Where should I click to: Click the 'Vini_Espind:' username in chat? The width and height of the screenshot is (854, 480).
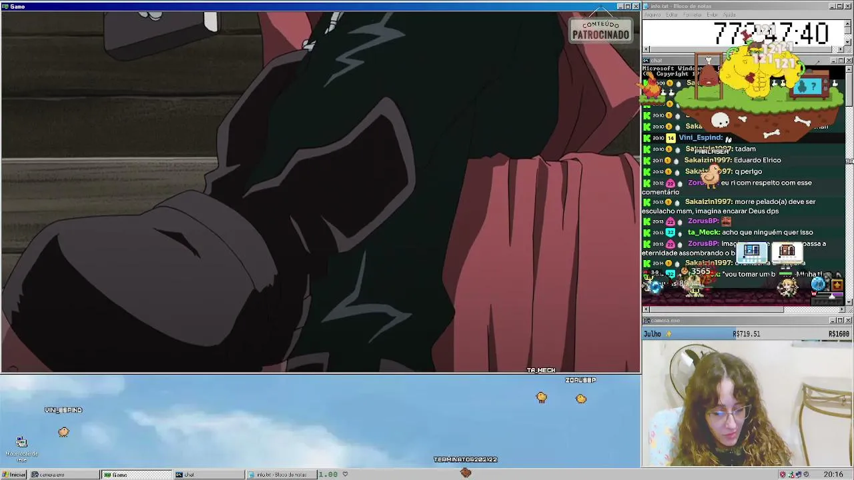pyautogui.click(x=701, y=138)
